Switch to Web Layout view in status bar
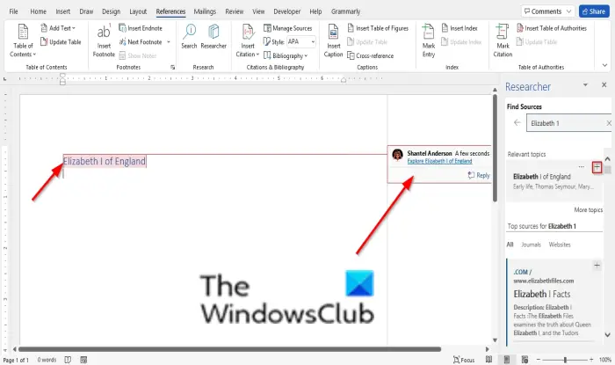The height and width of the screenshot is (365, 615). pos(525,360)
